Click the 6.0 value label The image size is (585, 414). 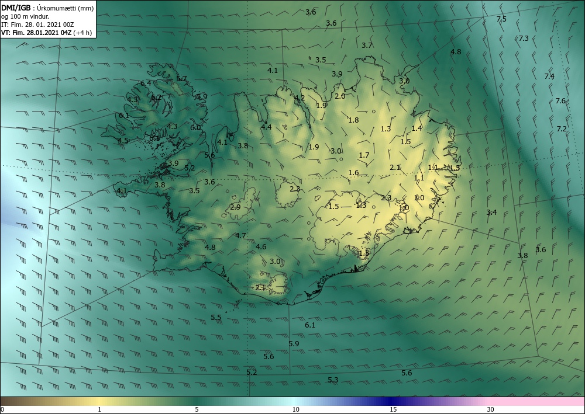195,127
